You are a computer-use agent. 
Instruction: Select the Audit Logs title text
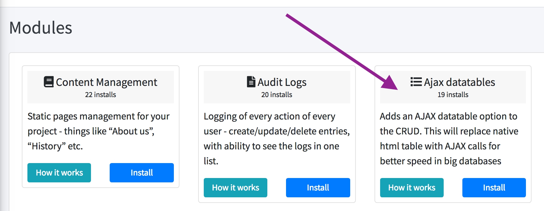[282, 82]
